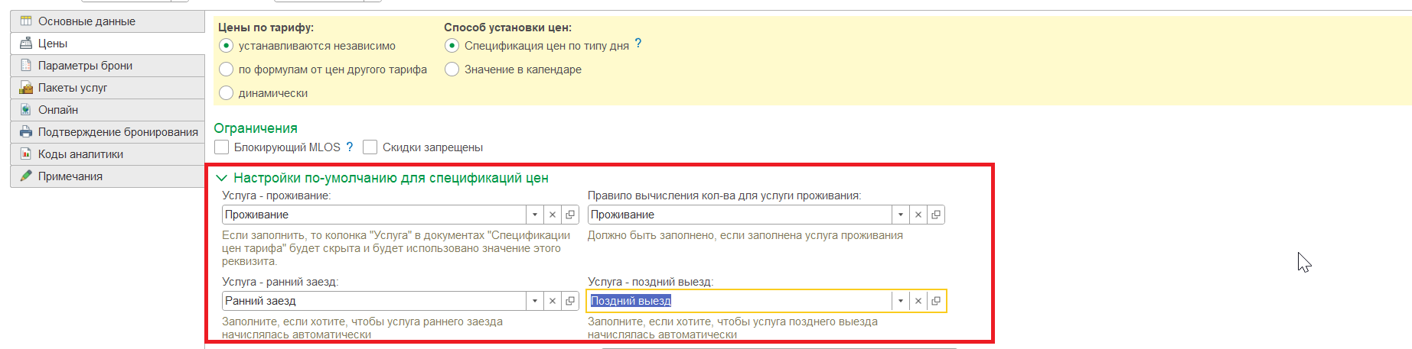Image resolution: width=1412 pixels, height=349 pixels.
Task: Click the package icon beside Пакеты услуг
Action: tap(26, 88)
